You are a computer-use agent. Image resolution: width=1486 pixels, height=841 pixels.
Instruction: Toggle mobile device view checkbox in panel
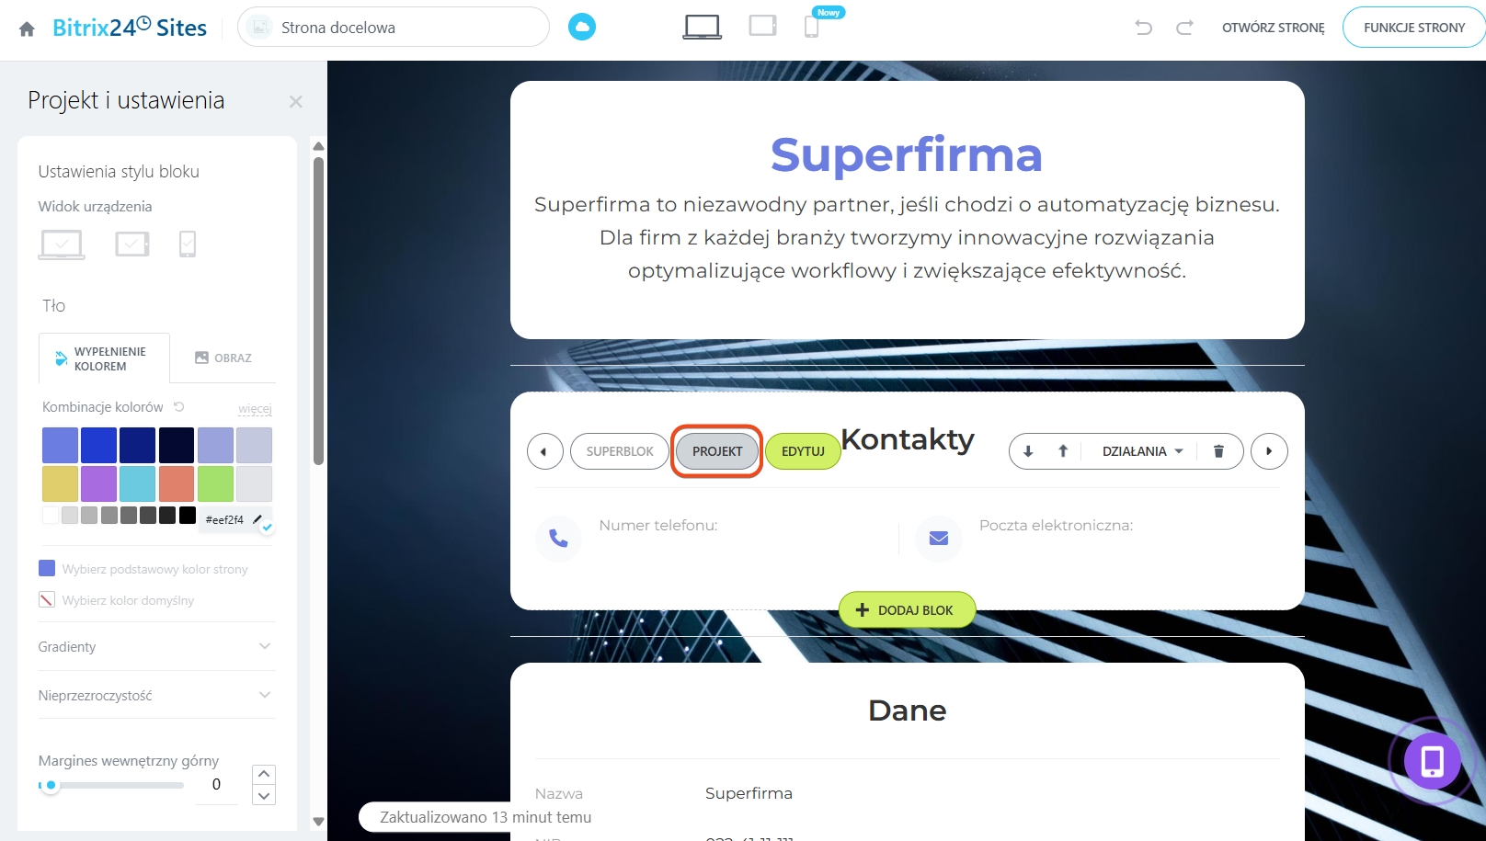coord(188,244)
